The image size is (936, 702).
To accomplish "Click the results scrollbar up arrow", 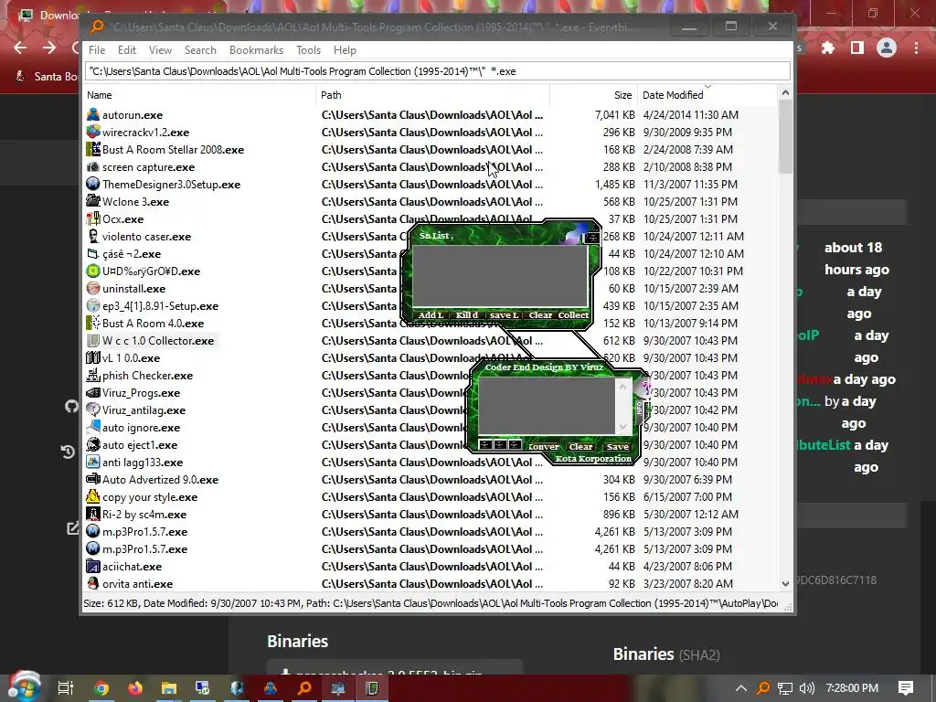I will tap(785, 92).
